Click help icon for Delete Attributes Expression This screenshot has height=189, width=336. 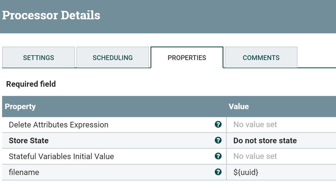pos(218,125)
